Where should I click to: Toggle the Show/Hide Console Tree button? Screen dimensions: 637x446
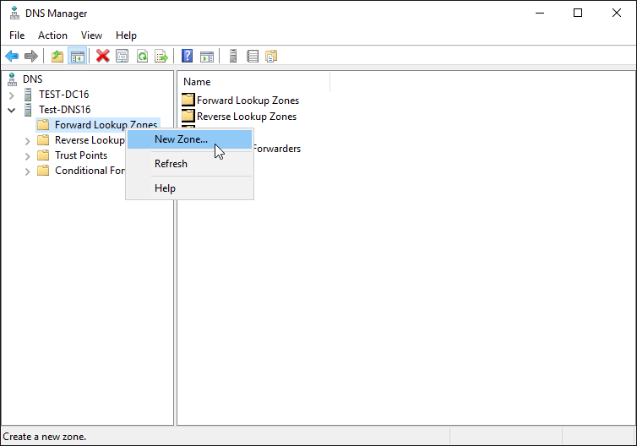(x=77, y=56)
